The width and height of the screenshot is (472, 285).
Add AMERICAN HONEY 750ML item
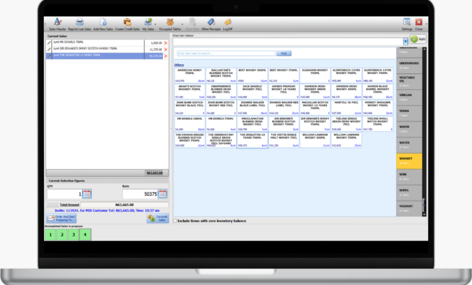(190, 75)
